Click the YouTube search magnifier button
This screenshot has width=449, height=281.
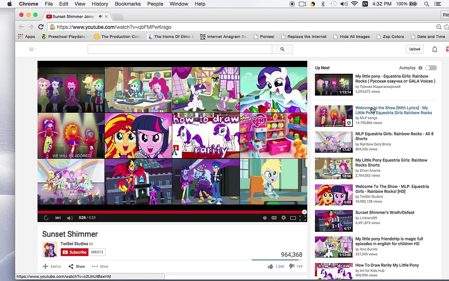(x=282, y=49)
